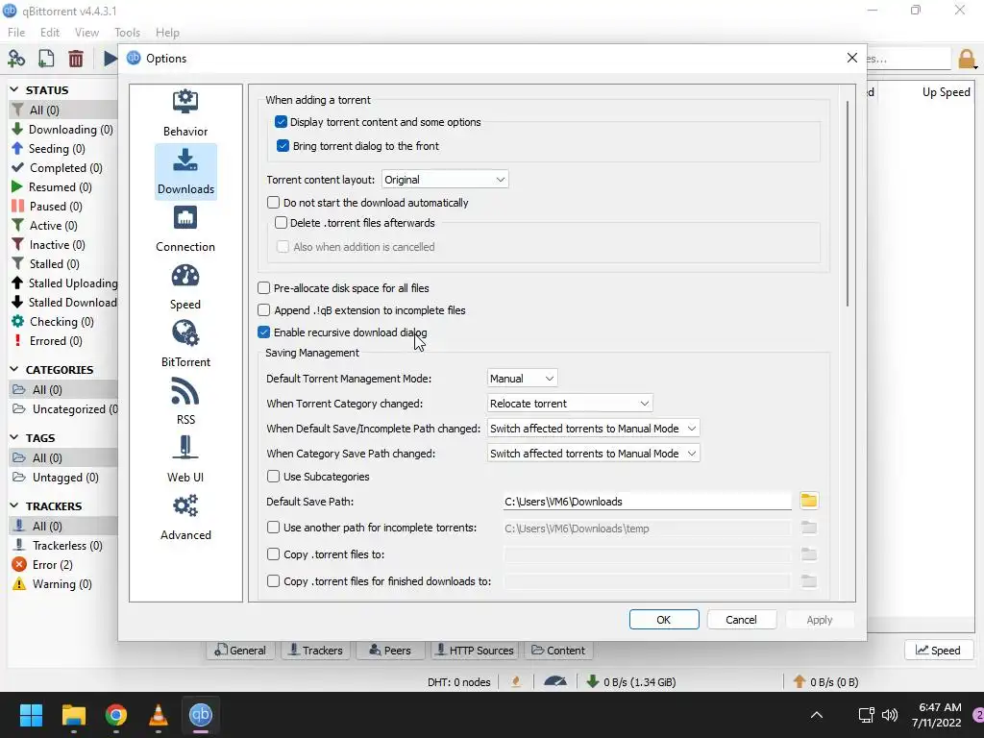Enable Append .!qB extension to incomplete files
984x738 pixels.
pos(263,310)
